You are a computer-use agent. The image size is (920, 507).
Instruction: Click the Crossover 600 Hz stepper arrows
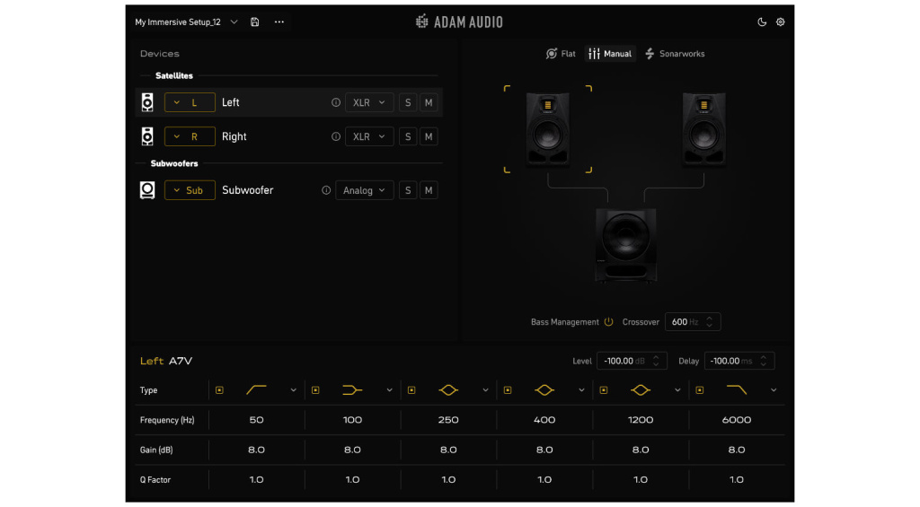pos(710,322)
